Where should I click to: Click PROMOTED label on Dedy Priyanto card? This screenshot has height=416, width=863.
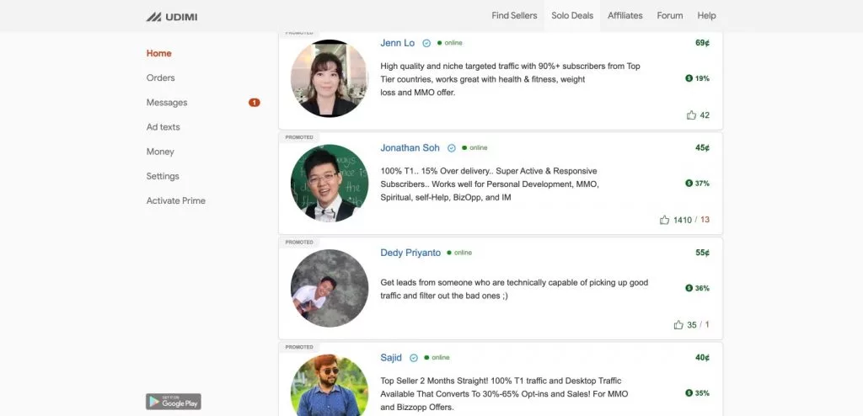pos(299,243)
